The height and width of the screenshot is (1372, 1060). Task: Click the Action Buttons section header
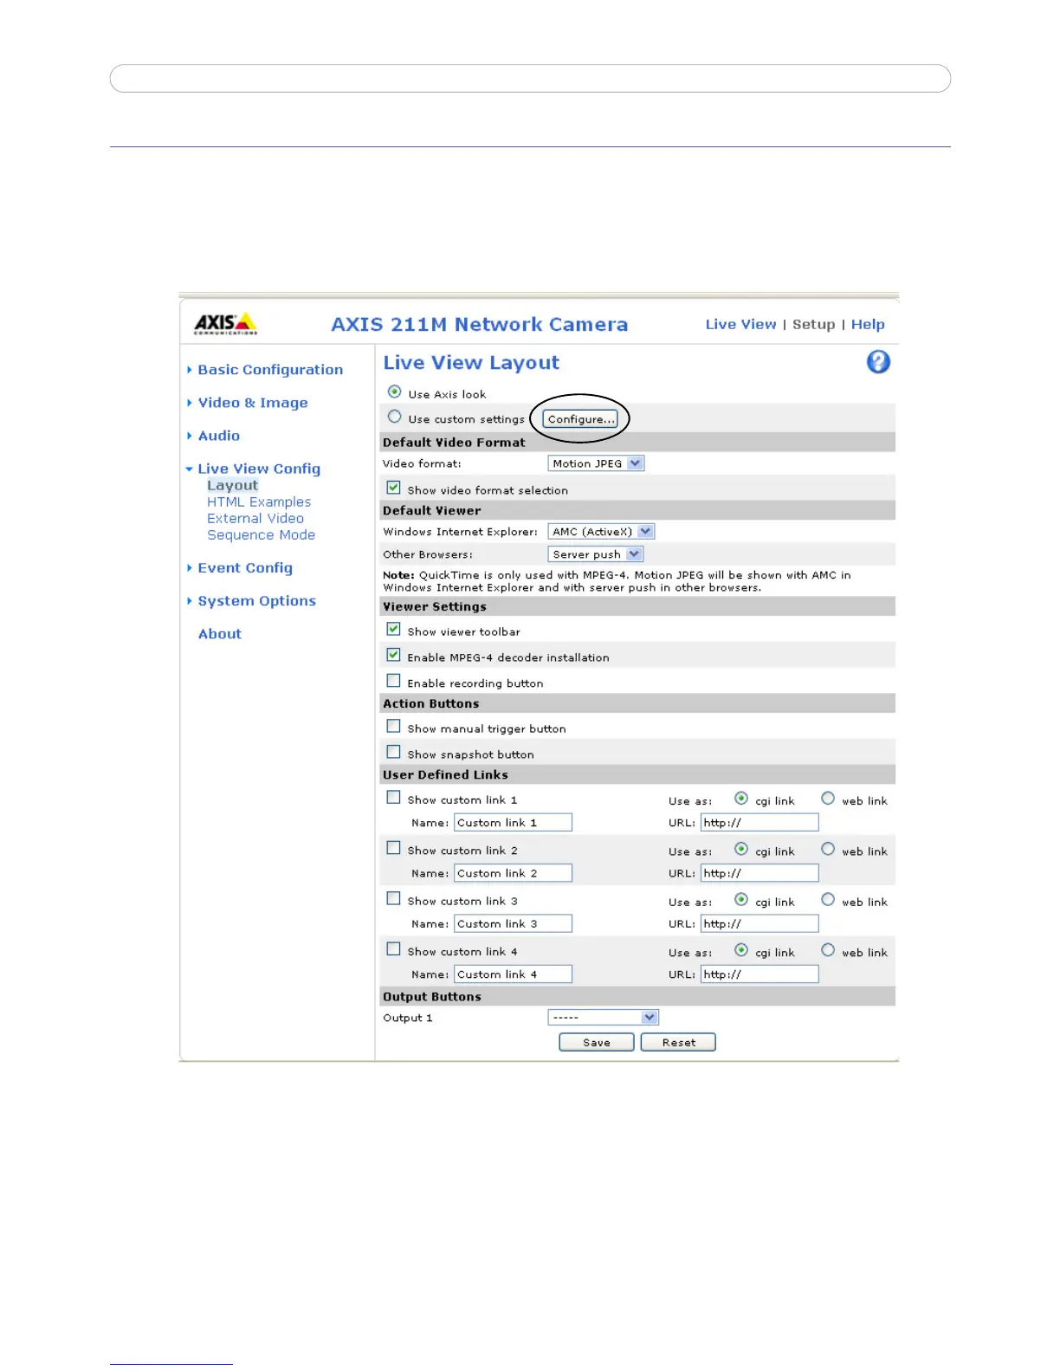click(x=637, y=704)
